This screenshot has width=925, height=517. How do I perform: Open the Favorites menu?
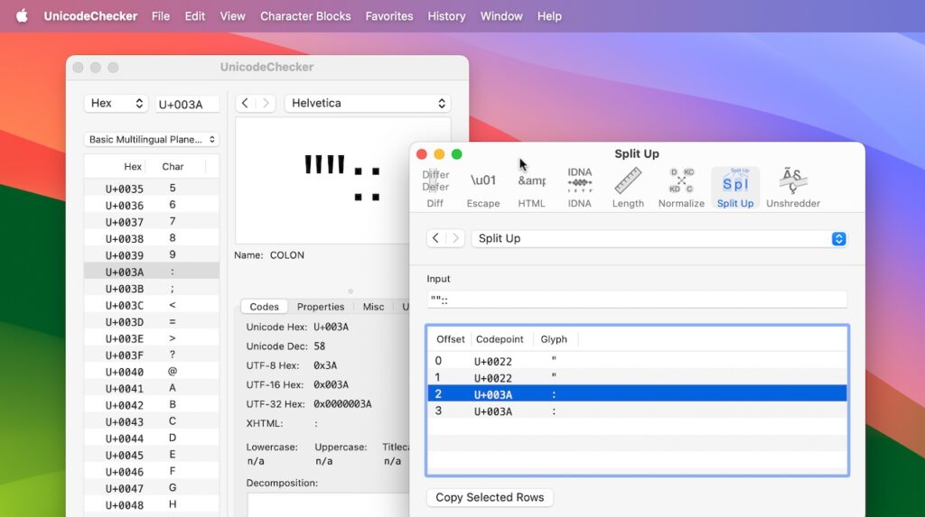click(389, 16)
